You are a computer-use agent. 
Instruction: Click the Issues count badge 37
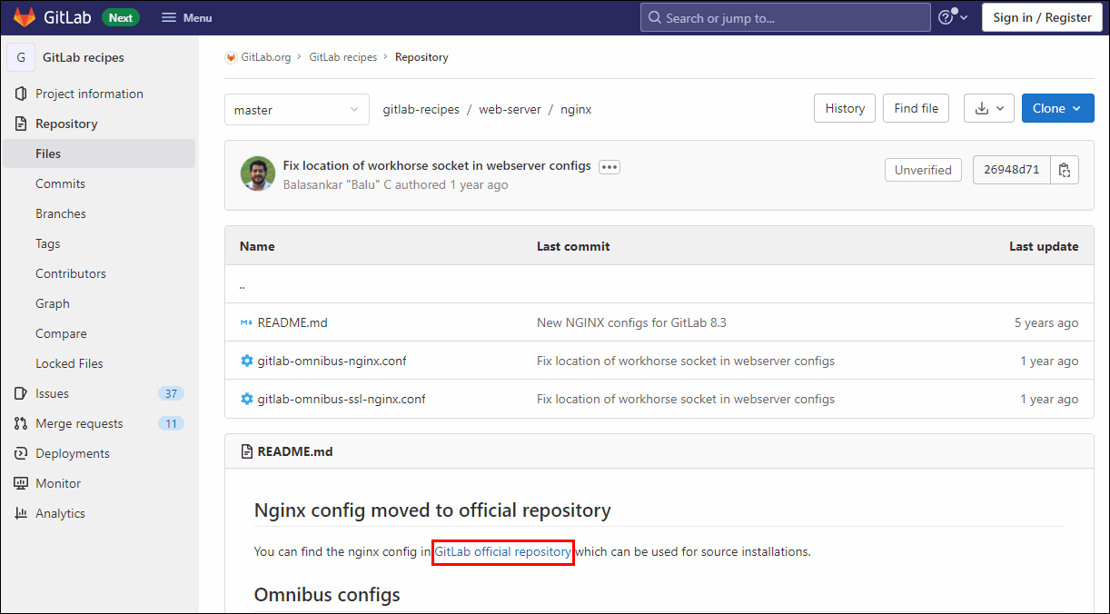(171, 393)
